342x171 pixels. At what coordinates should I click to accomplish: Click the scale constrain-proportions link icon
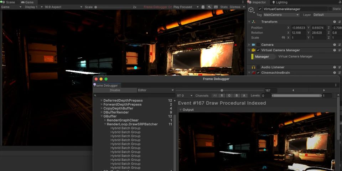point(283,37)
